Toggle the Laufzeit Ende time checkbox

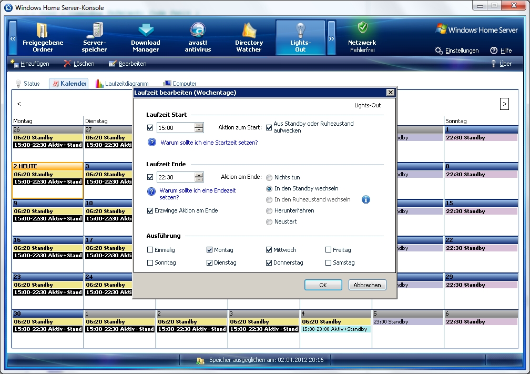(x=150, y=177)
